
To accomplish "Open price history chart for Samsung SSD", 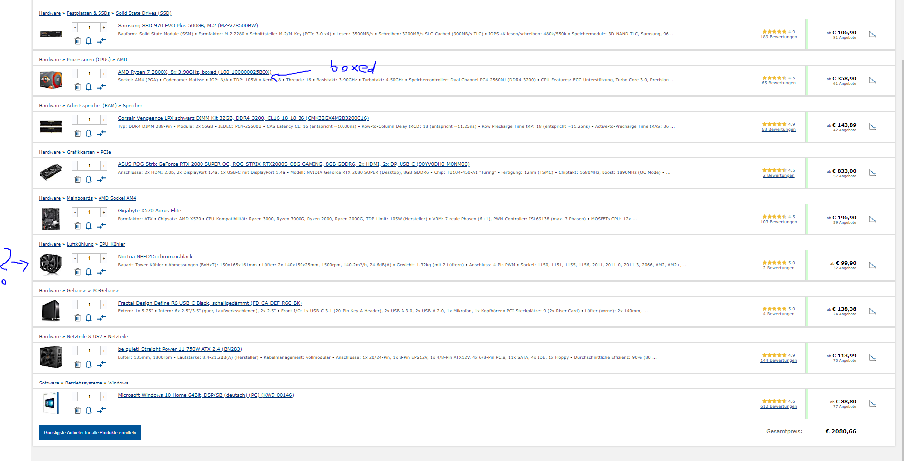I will pos(872,34).
